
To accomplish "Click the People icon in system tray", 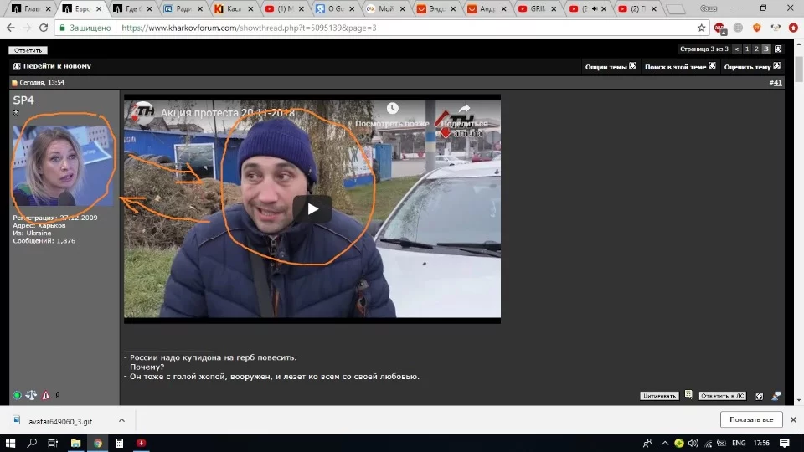I will point(647,443).
